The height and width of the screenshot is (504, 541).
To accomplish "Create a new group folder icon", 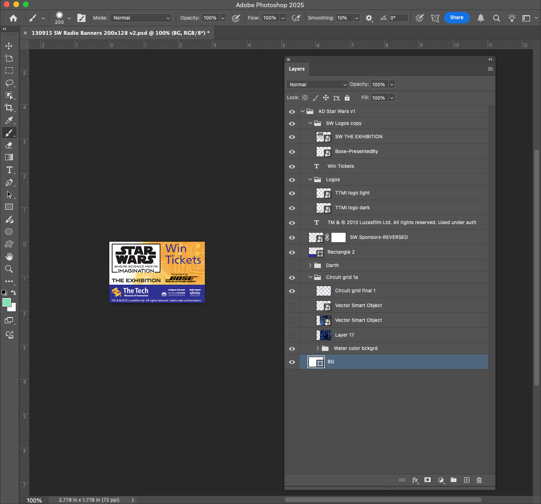I will tap(453, 480).
